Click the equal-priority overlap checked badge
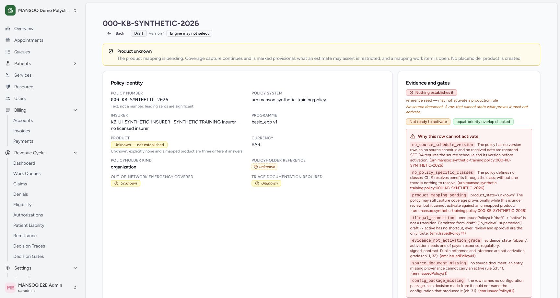Image resolution: width=560 pixels, height=298 pixels. point(483,122)
